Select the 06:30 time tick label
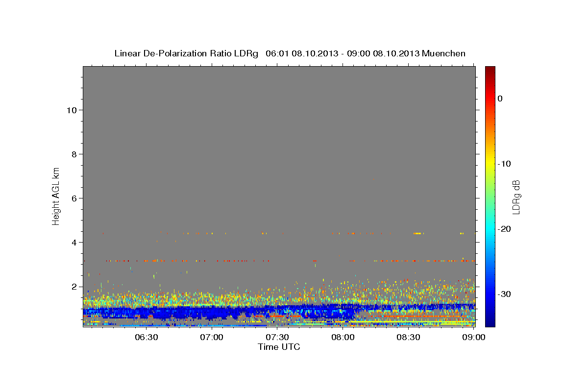Viewport: 588px width, 392px height. (146, 337)
